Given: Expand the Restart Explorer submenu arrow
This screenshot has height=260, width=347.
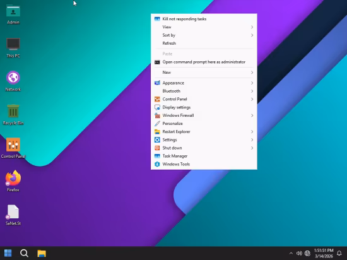Looking at the screenshot, I should click(252, 132).
